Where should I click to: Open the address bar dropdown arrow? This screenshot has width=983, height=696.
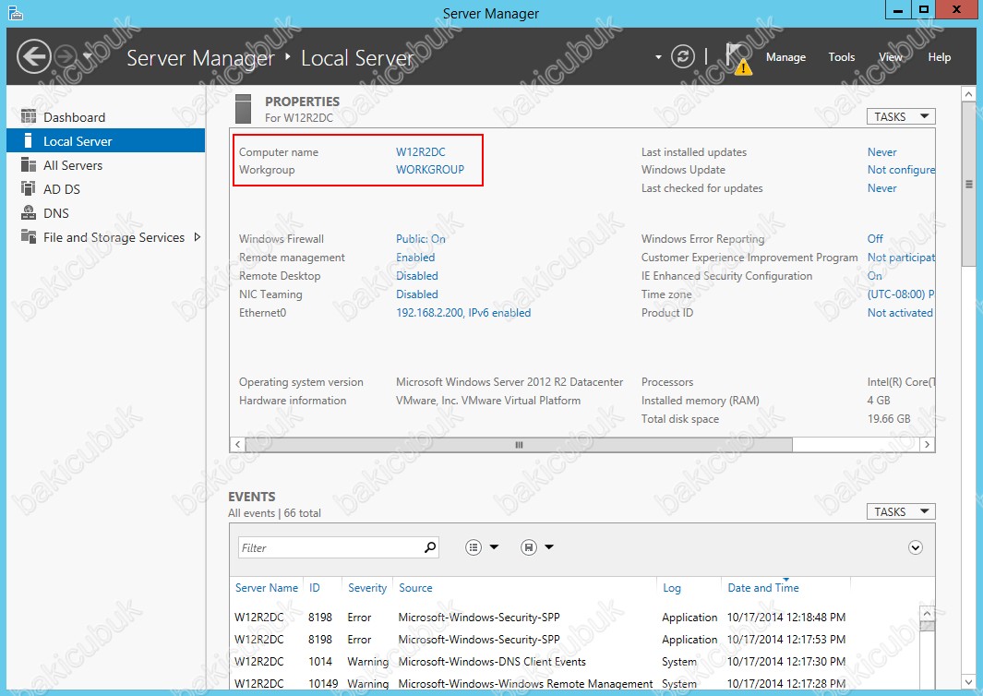(658, 57)
